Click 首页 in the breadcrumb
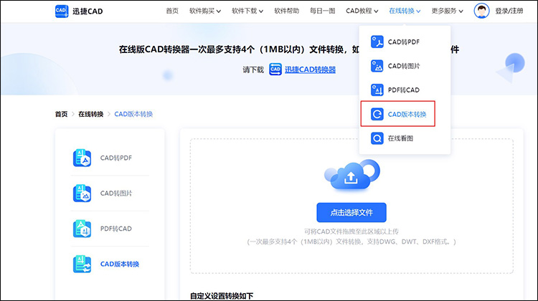The height and width of the screenshot is (301, 538). [x=62, y=114]
